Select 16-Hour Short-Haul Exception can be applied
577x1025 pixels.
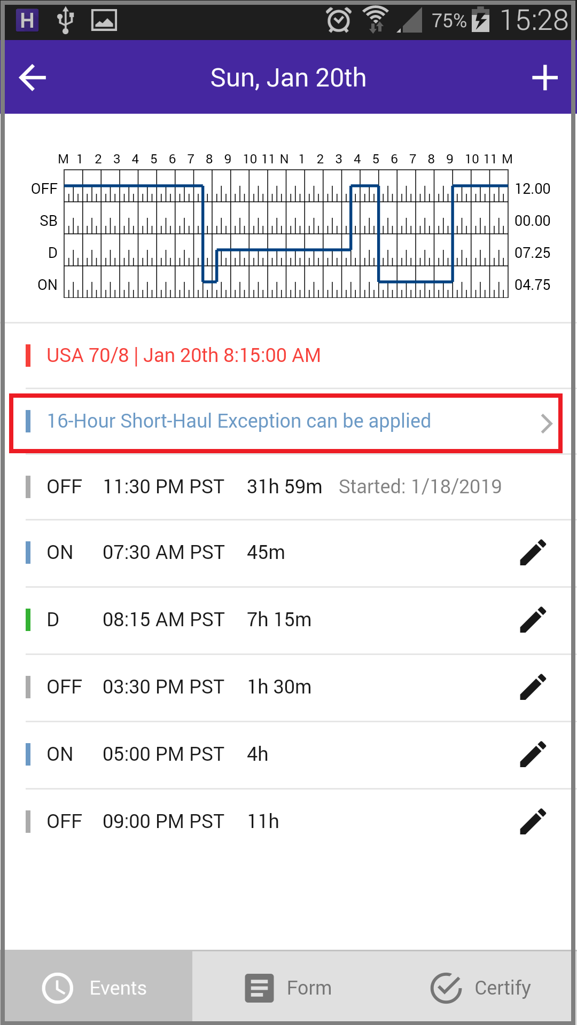click(239, 421)
